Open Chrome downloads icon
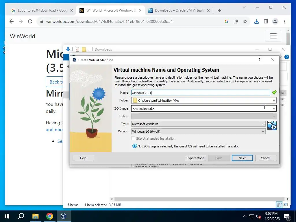The image size is (296, 222). tap(257, 21)
